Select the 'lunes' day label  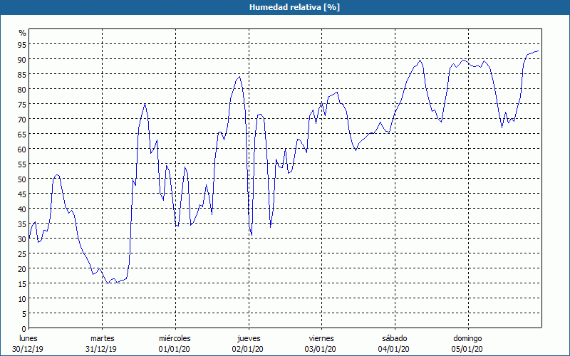pos(28,338)
